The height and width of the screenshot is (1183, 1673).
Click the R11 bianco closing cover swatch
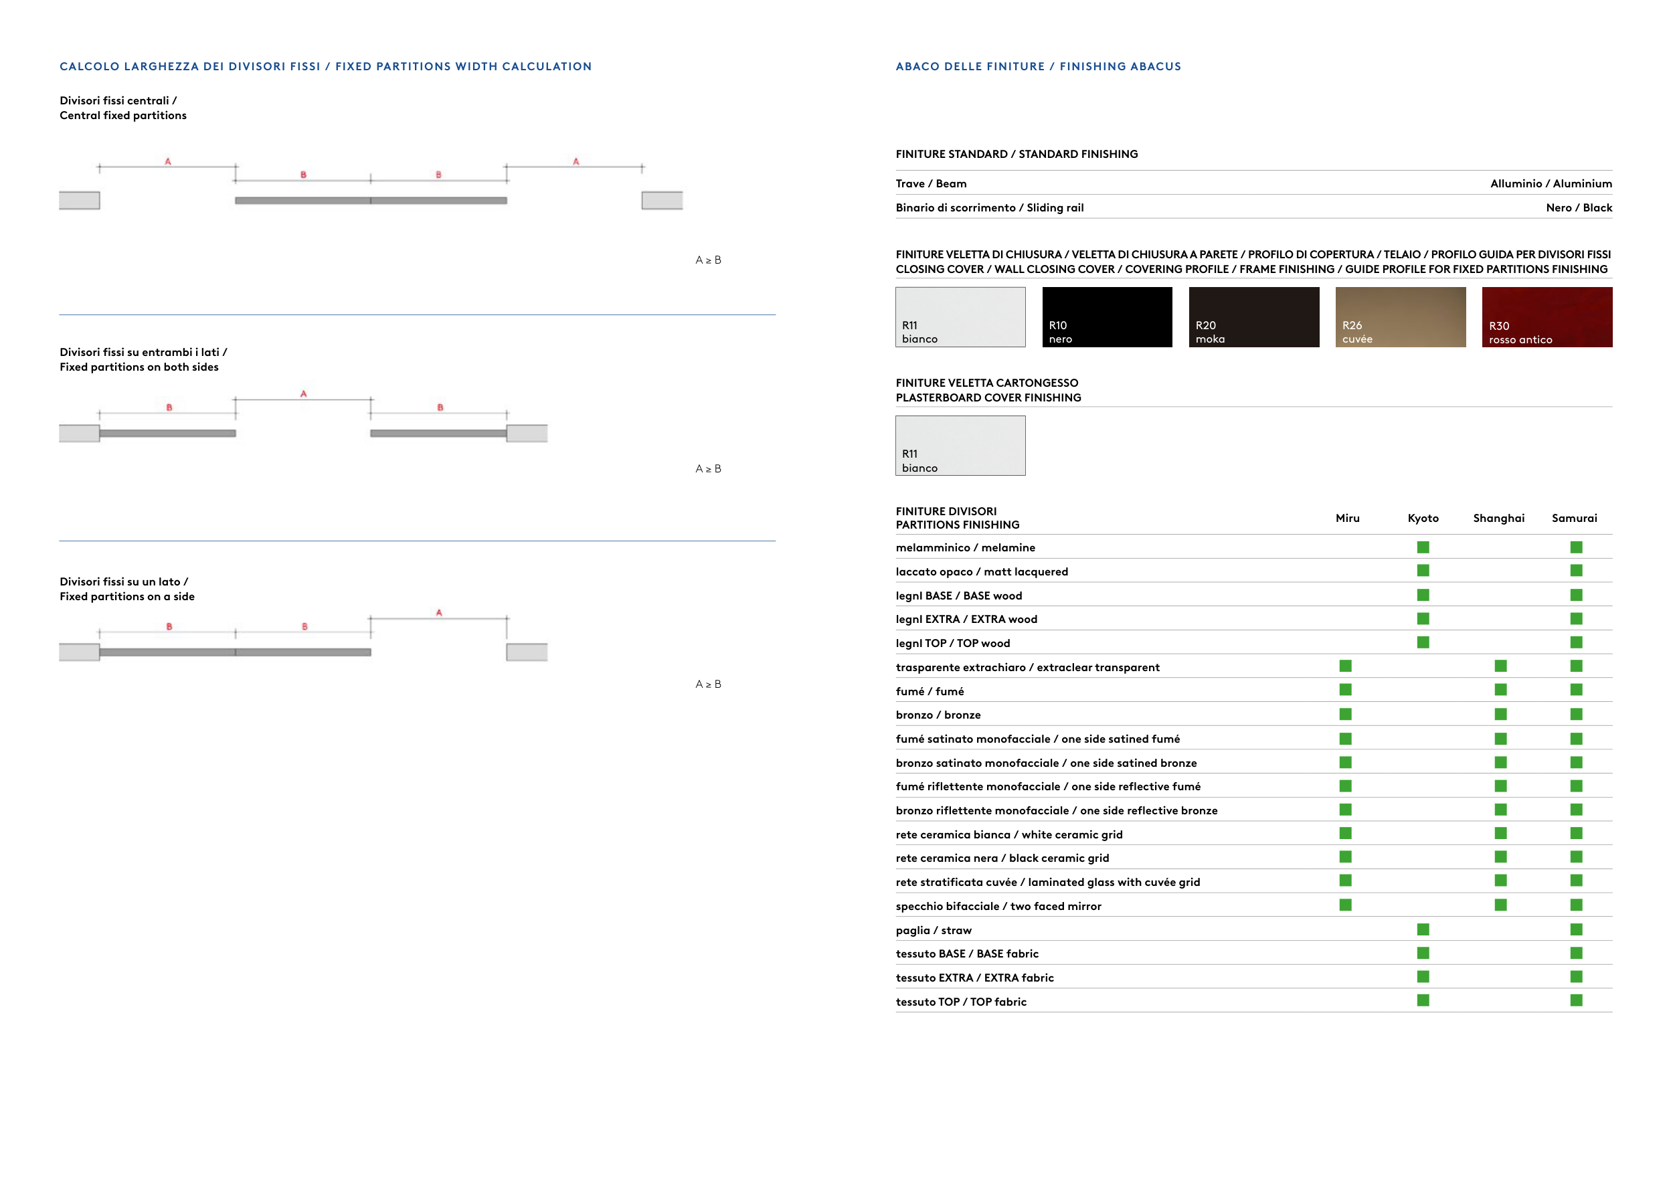[x=960, y=317]
